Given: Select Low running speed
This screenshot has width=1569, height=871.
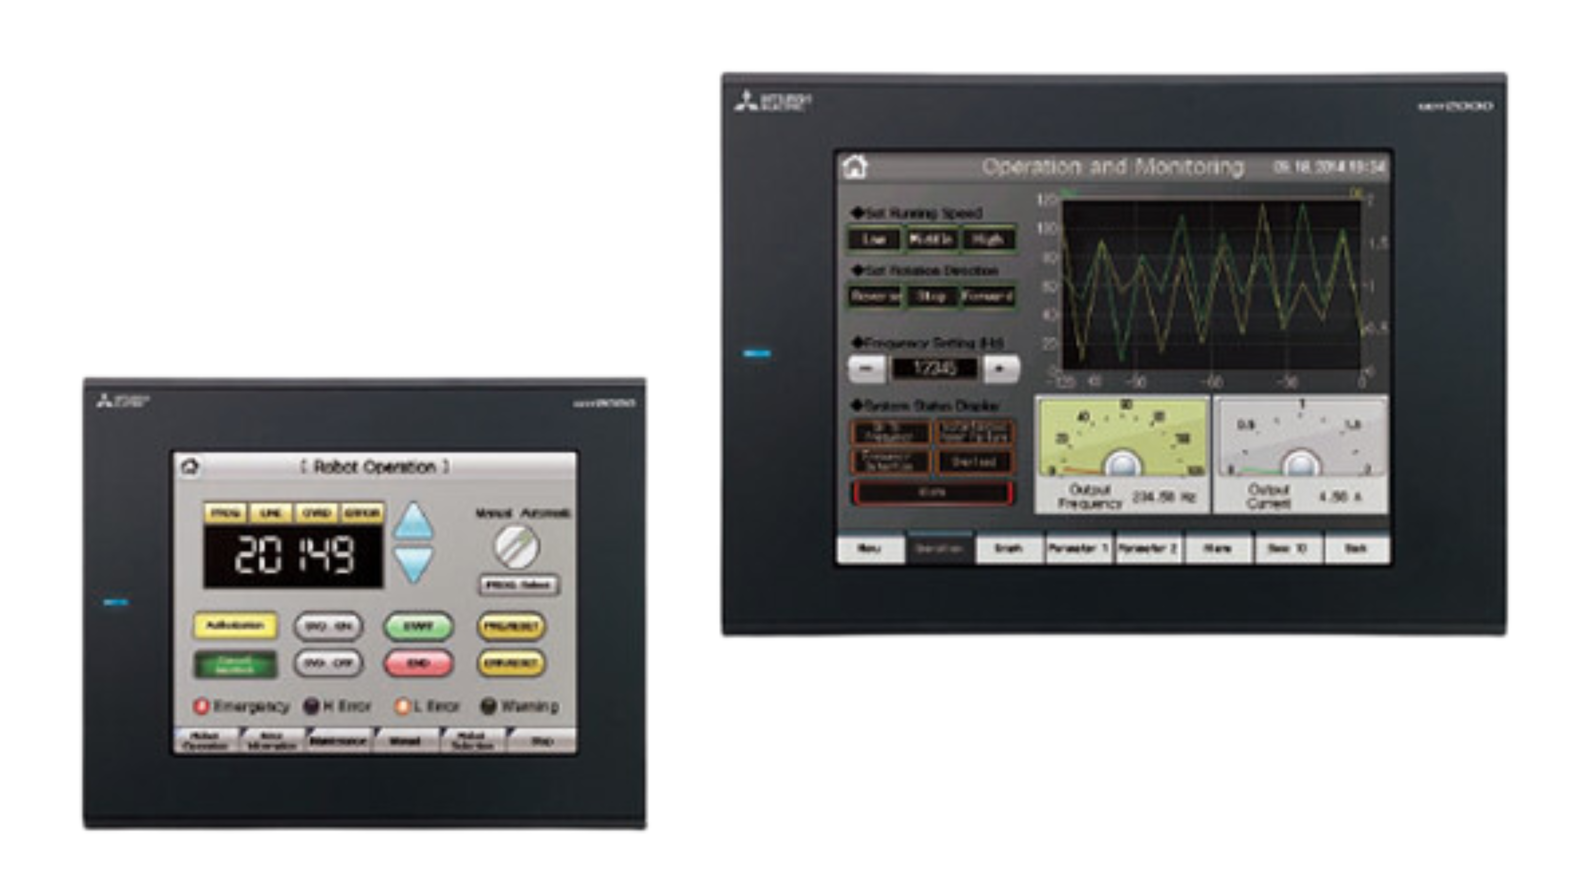Looking at the screenshot, I should [x=874, y=239].
